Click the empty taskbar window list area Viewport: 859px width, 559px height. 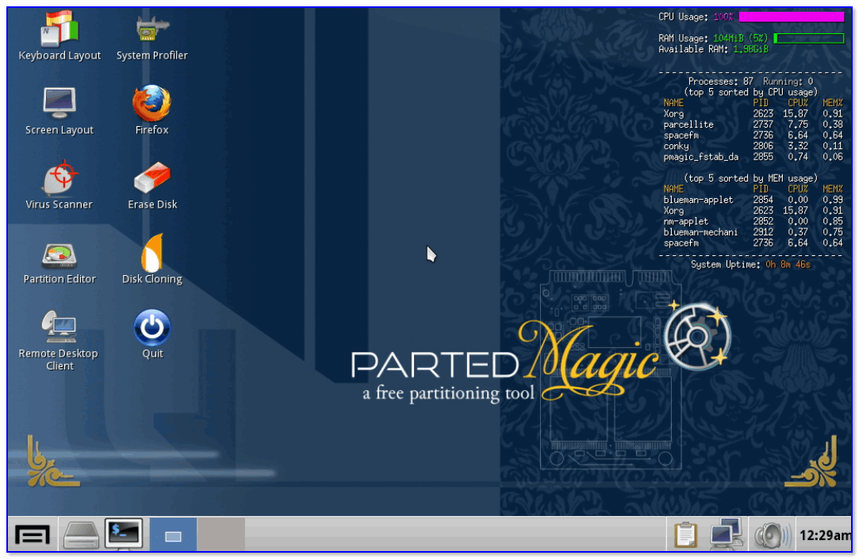(x=452, y=536)
